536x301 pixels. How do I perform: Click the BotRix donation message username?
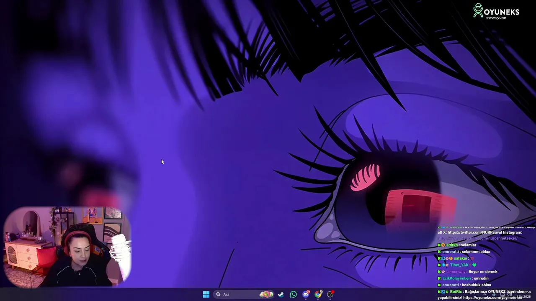[x=456, y=291]
